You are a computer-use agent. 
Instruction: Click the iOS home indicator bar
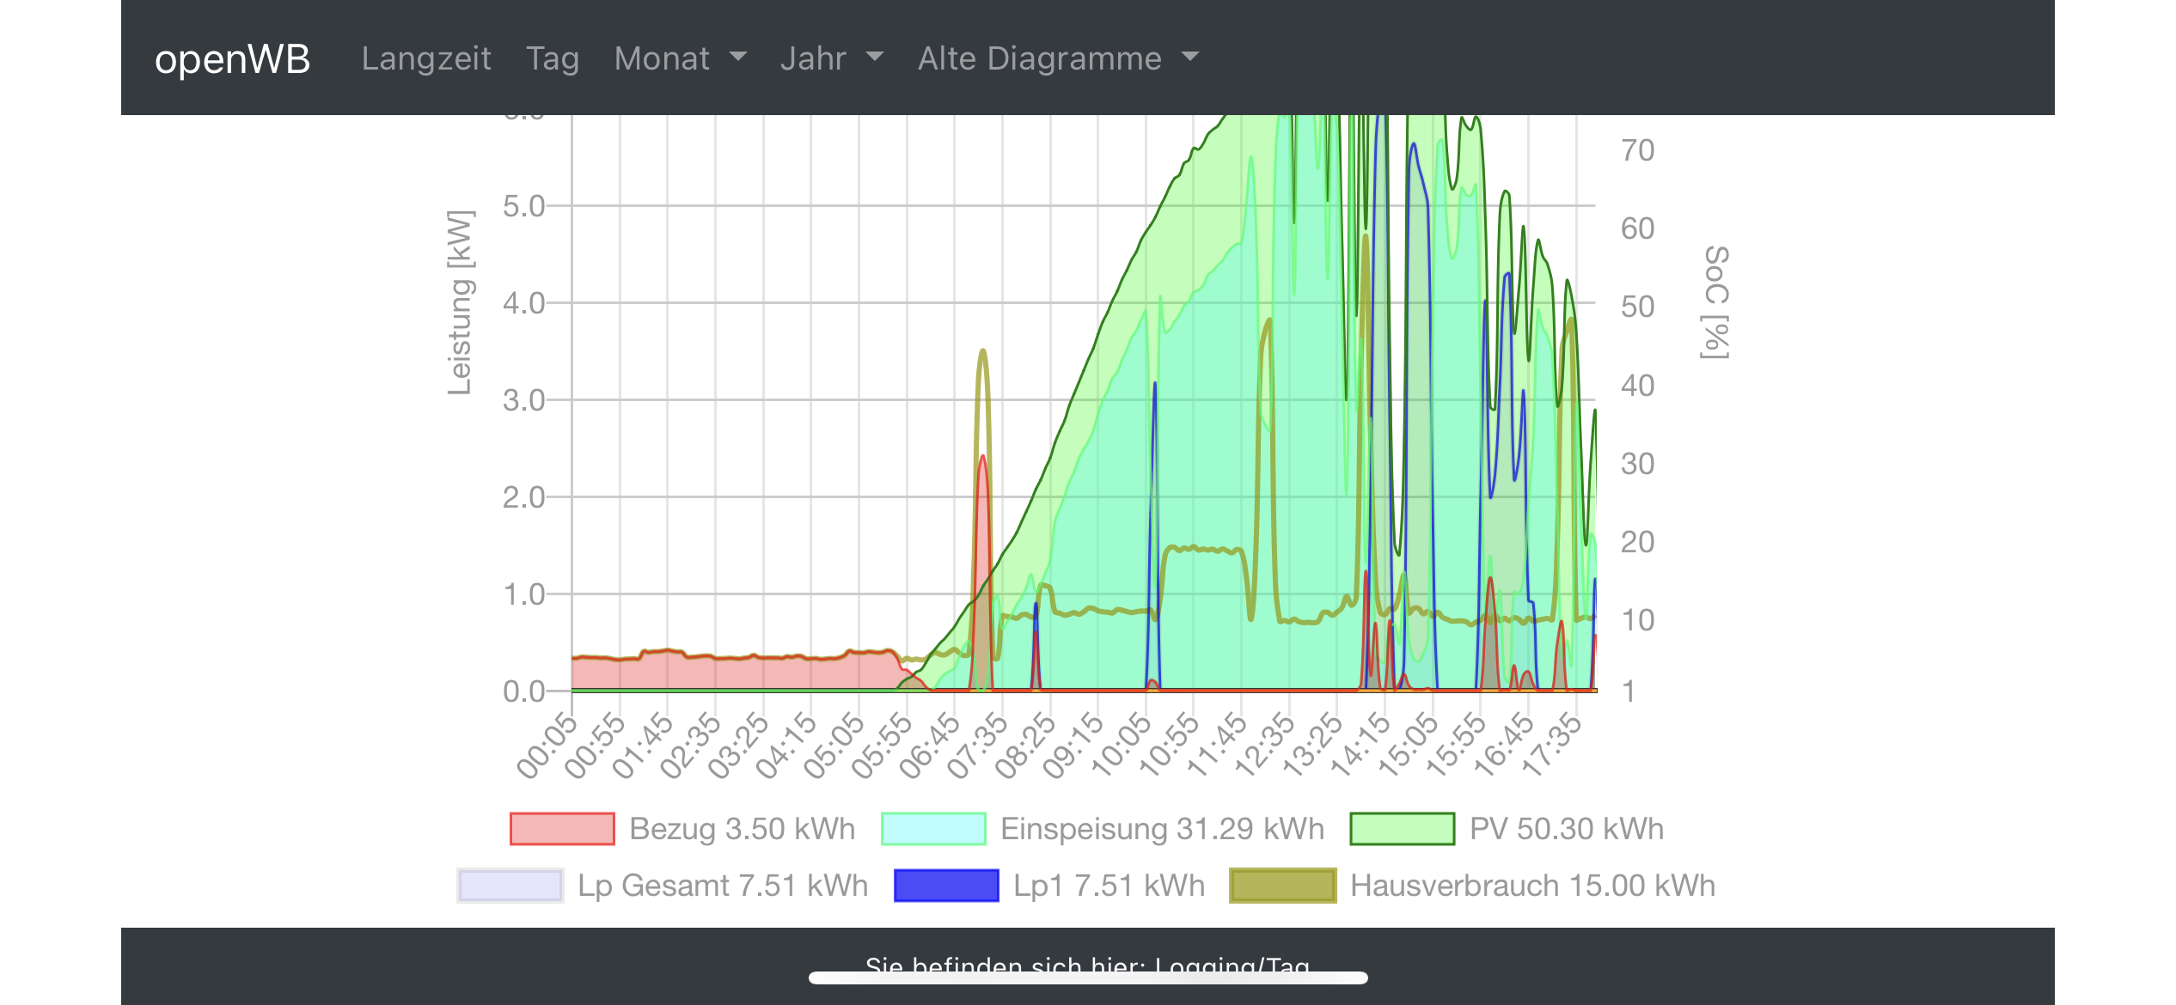click(x=1087, y=978)
